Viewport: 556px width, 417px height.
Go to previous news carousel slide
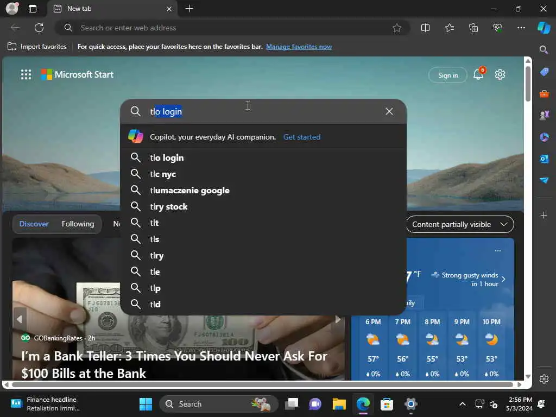19,319
